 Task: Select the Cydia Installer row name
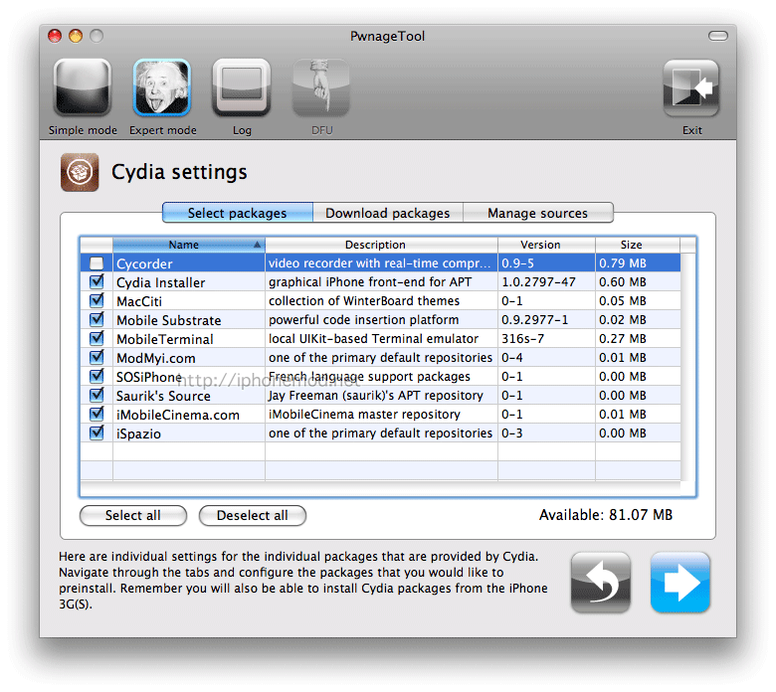(161, 282)
